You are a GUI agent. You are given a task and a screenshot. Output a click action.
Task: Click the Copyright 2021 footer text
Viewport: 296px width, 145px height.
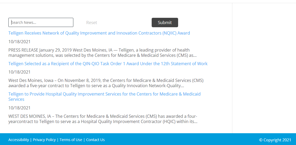[275, 140]
